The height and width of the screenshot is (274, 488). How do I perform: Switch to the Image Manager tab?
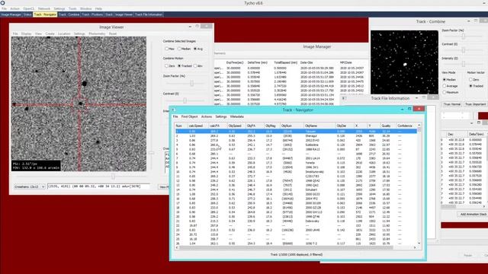[x=11, y=14]
